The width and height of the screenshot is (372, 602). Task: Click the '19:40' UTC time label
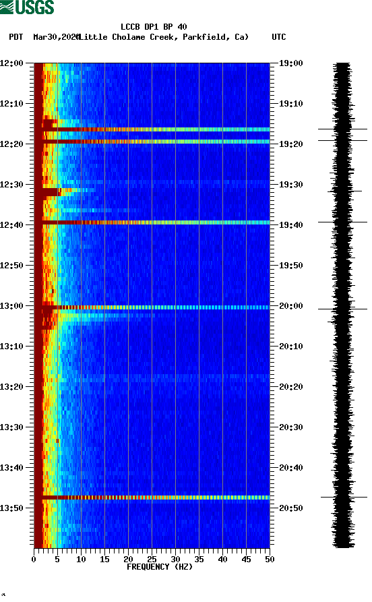point(290,225)
